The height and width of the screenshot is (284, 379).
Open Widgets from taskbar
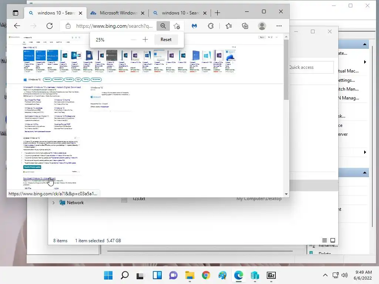tap(157, 275)
